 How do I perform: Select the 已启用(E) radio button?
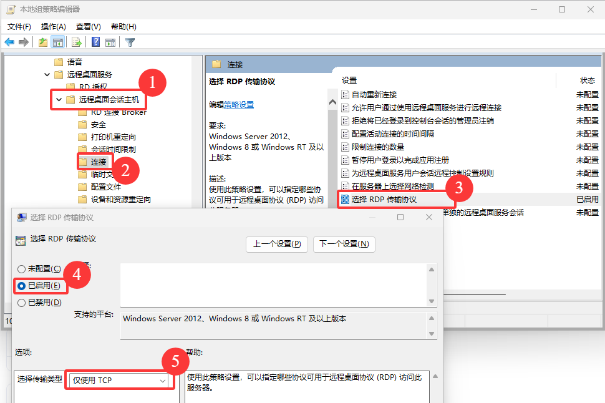pos(22,286)
